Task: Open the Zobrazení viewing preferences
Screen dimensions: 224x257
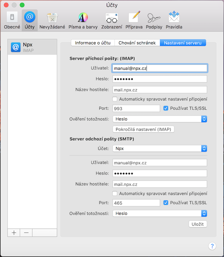Action: 112,20
